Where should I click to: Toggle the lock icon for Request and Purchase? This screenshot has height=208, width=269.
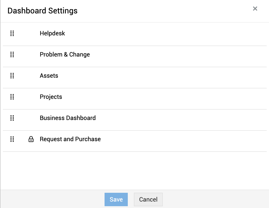point(31,139)
